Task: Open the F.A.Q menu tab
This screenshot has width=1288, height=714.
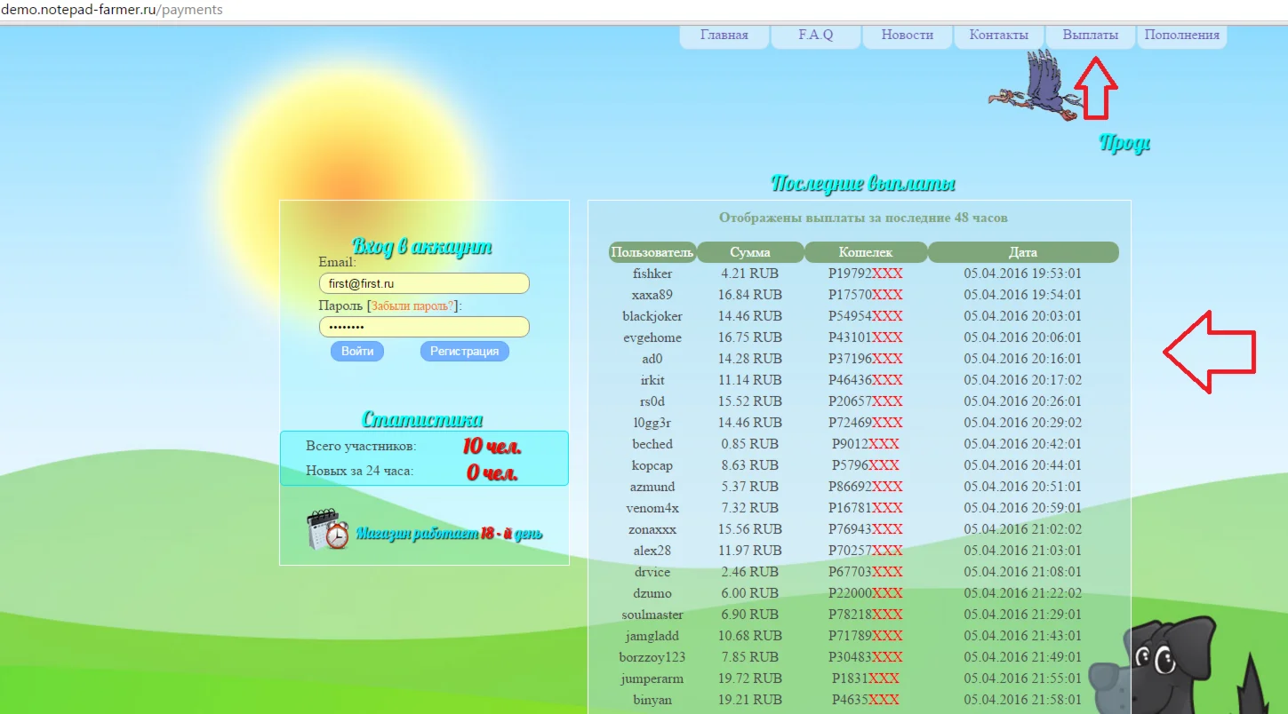Action: [816, 36]
